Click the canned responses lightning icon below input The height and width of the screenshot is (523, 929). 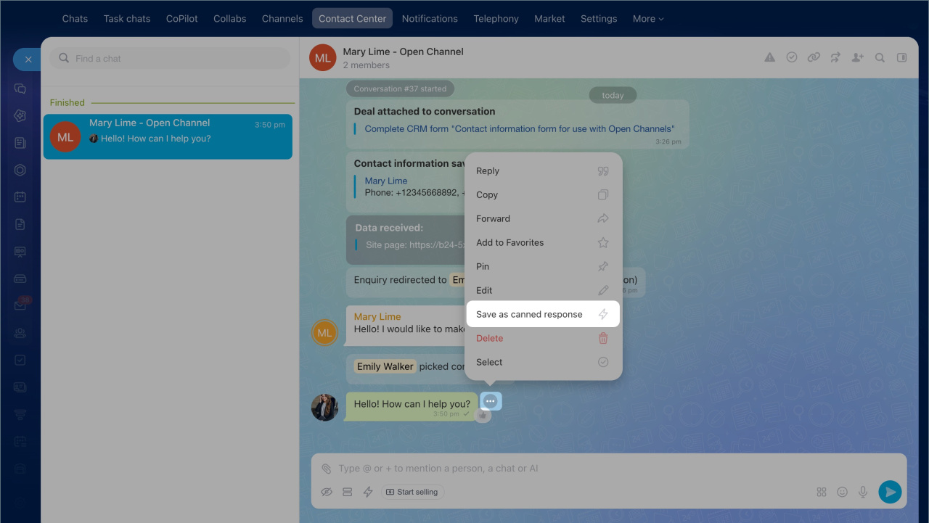(x=368, y=492)
